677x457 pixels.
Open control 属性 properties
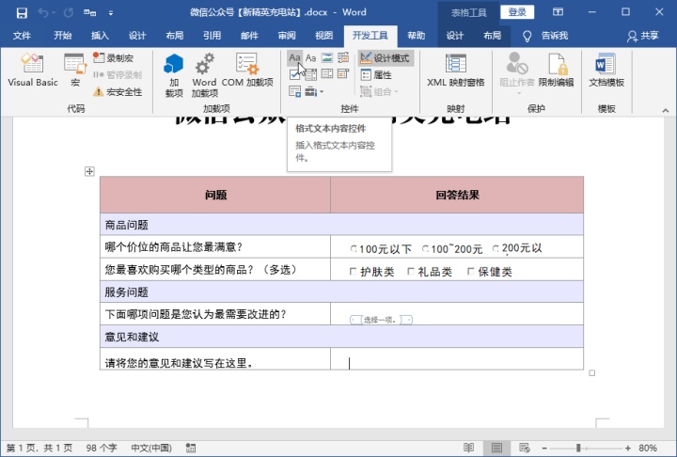tap(376, 74)
